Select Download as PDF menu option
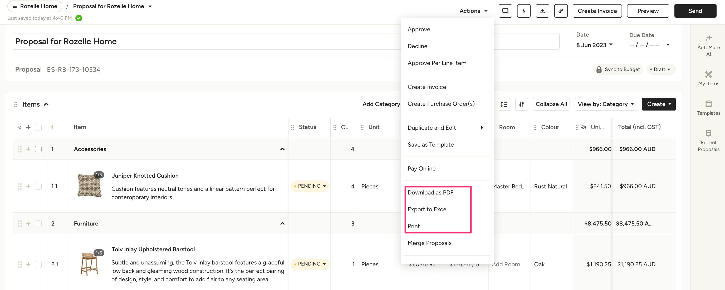The height and width of the screenshot is (290, 725). [x=430, y=192]
